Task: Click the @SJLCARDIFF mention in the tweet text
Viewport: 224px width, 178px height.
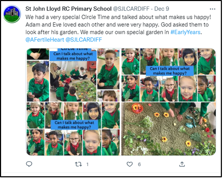Action: click(x=84, y=40)
